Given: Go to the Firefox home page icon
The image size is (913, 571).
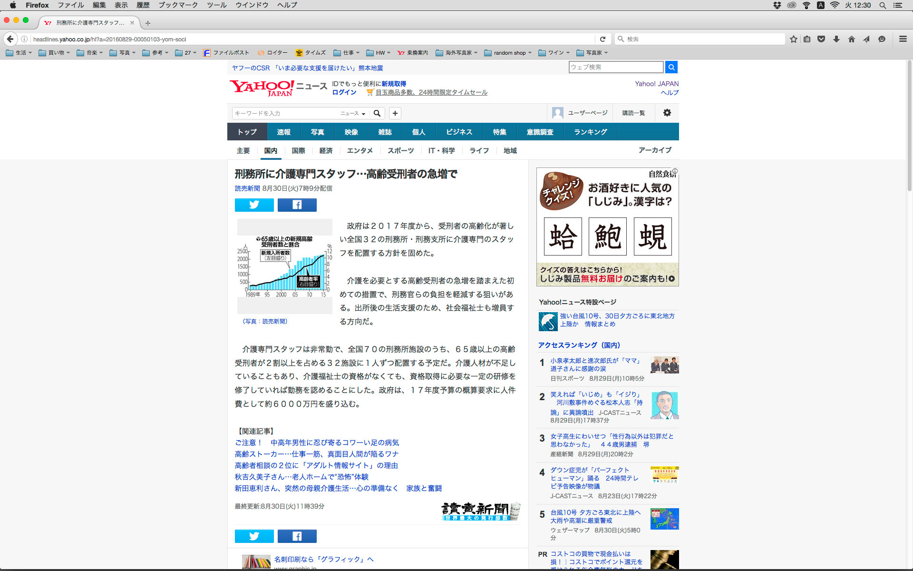Looking at the screenshot, I should pos(851,39).
